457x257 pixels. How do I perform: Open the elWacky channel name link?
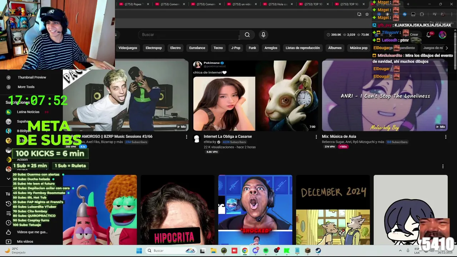click(x=210, y=142)
